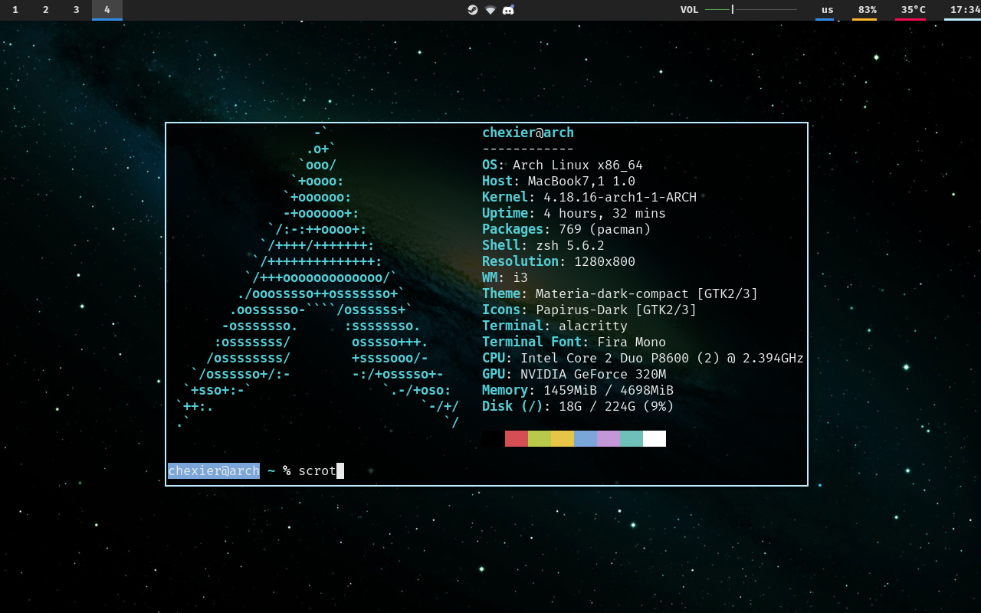981x613 pixels.
Task: Click the Terminal: alacritty line
Action: pyautogui.click(x=555, y=326)
